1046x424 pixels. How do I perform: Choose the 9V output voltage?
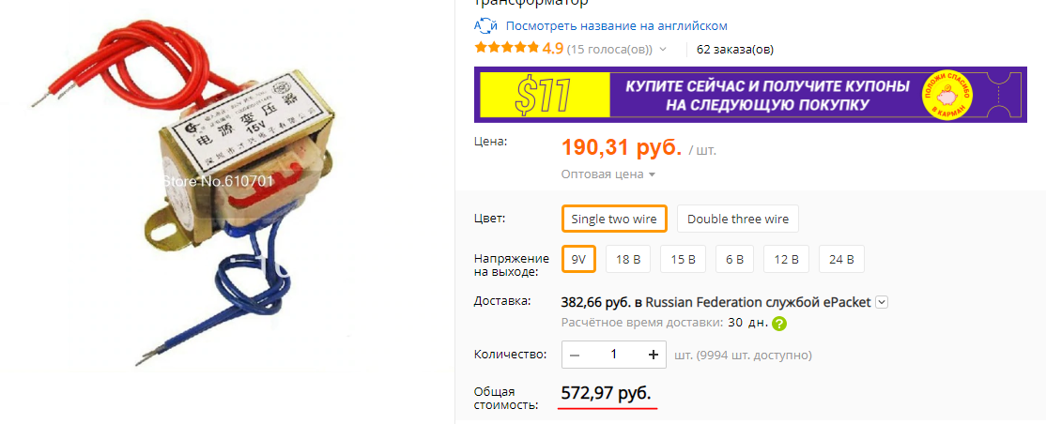click(x=578, y=259)
